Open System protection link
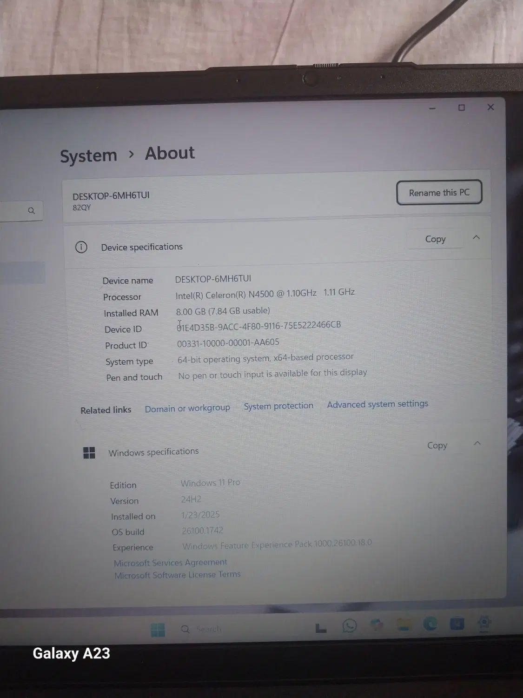The image size is (523, 698). point(278,406)
